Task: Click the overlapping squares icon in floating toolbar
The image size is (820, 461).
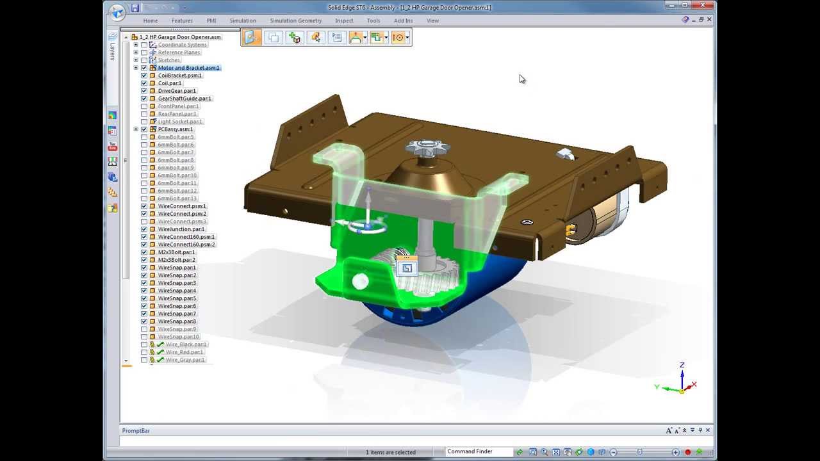Action: 274,38
